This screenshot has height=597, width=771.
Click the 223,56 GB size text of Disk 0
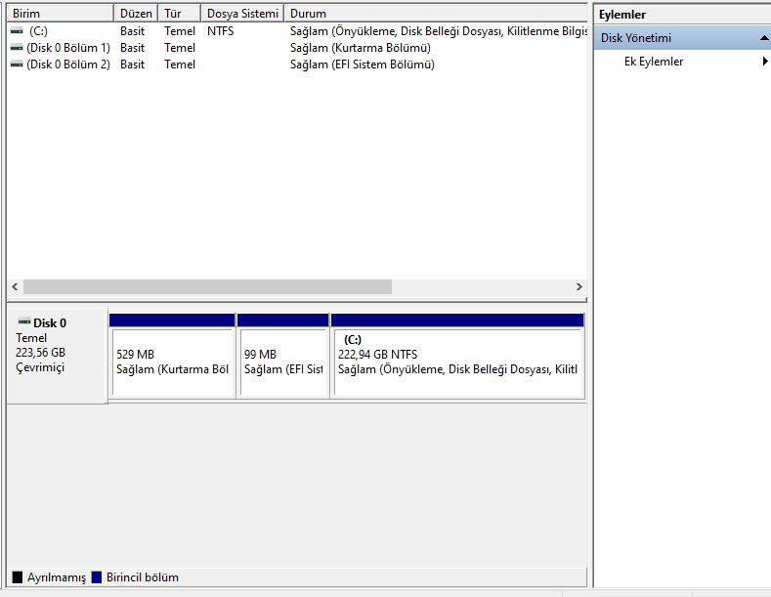coord(40,353)
